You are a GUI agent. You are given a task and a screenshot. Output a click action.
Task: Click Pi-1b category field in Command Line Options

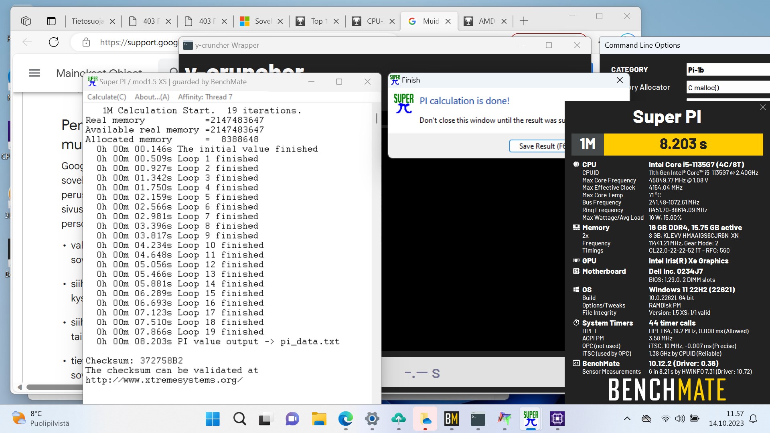click(x=728, y=70)
